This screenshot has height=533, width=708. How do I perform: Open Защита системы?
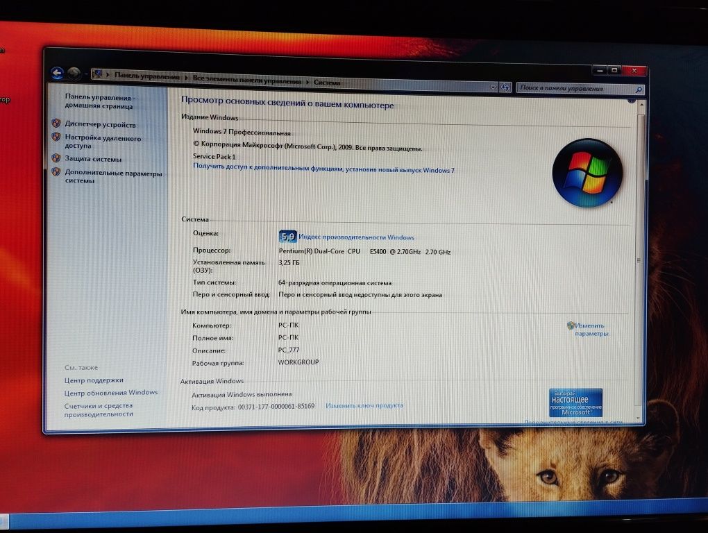(x=93, y=159)
